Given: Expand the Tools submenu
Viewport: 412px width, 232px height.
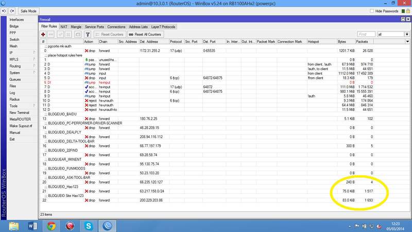Looking at the screenshot, I should click(x=22, y=106).
